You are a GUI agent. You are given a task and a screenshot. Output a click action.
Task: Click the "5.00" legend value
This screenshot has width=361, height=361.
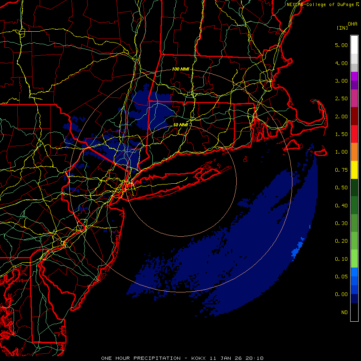point(341,45)
